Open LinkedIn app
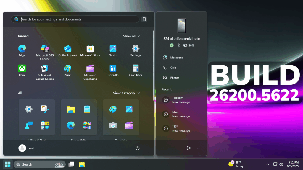 pyautogui.click(x=113, y=71)
